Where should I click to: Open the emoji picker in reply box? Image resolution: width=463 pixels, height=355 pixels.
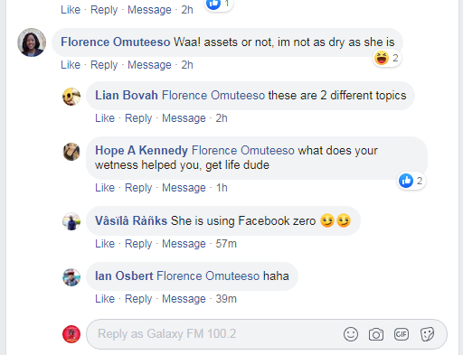pyautogui.click(x=351, y=334)
